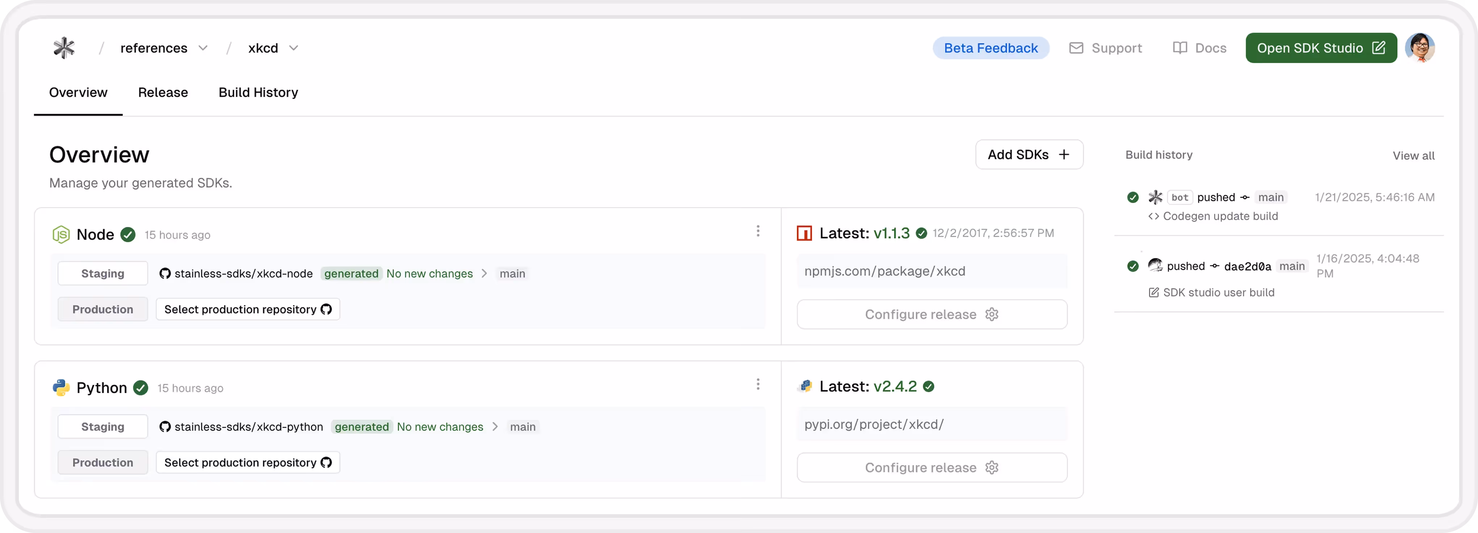Click the PyPI logo icon
Viewport: 1478px width, 533px height.
click(x=805, y=386)
